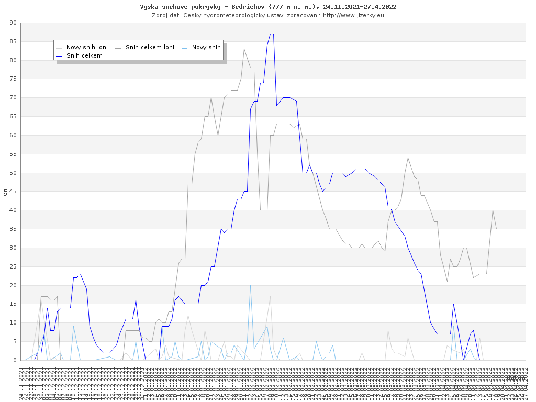The image size is (536, 402).
Task: Click the light gray Novy snih loni legend line
Action: click(59, 48)
